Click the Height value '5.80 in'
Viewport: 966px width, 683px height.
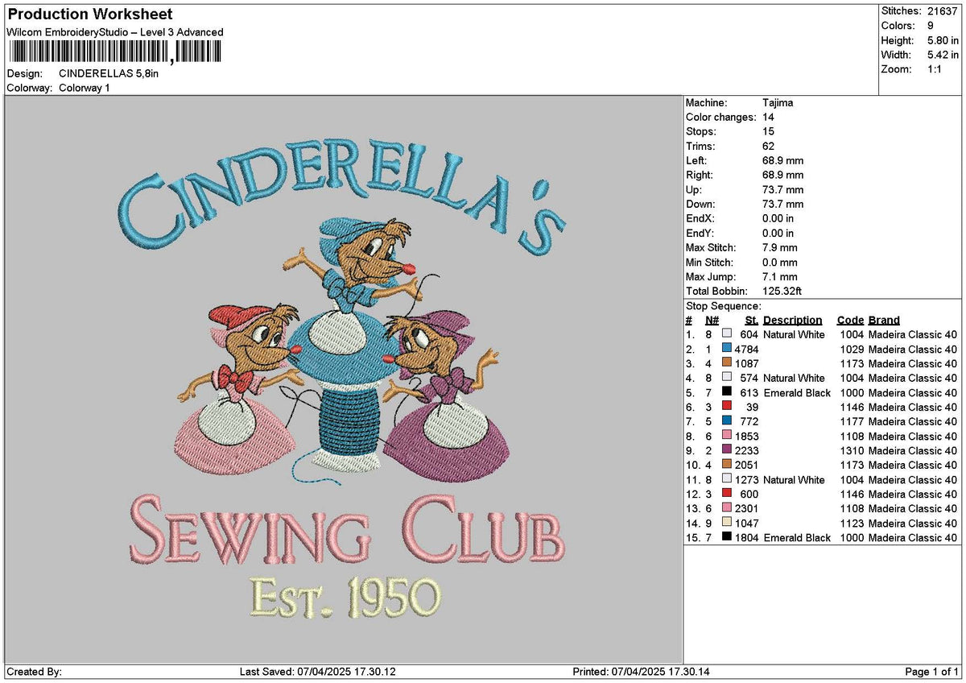pos(943,40)
